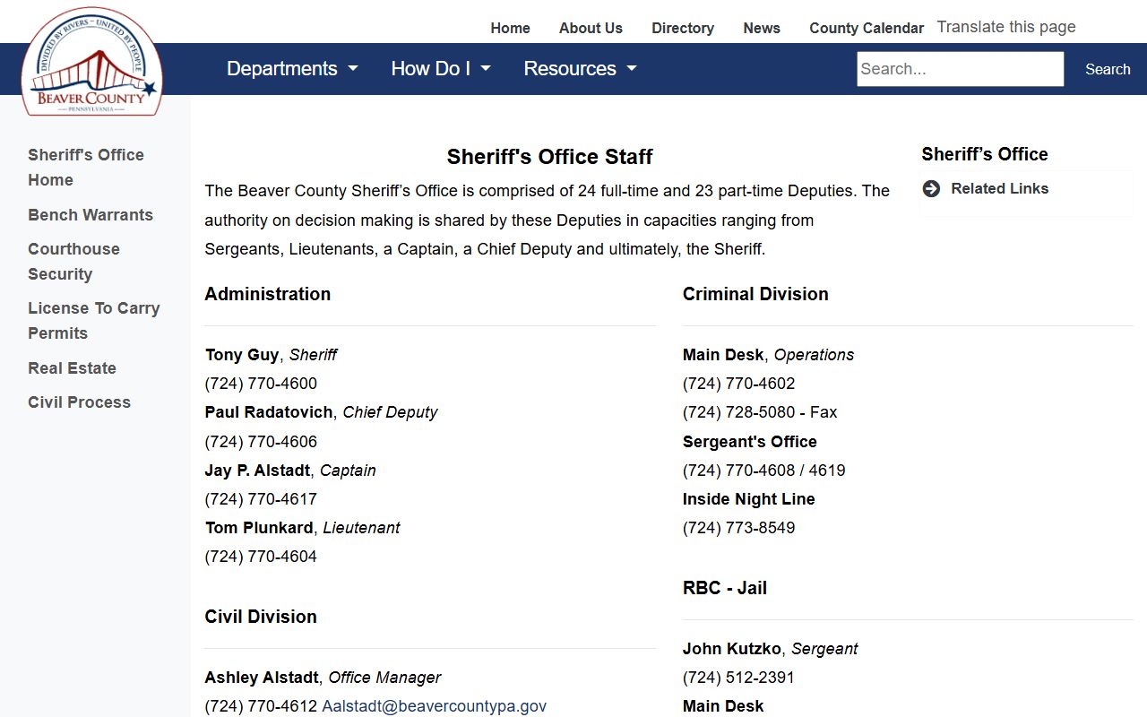The width and height of the screenshot is (1147, 717).
Task: Click phone number (724) 512-2391
Action: coord(738,678)
